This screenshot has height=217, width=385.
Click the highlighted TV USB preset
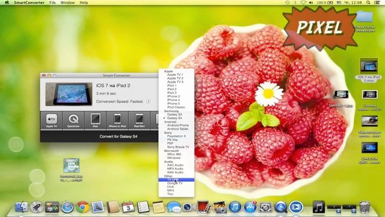176,180
